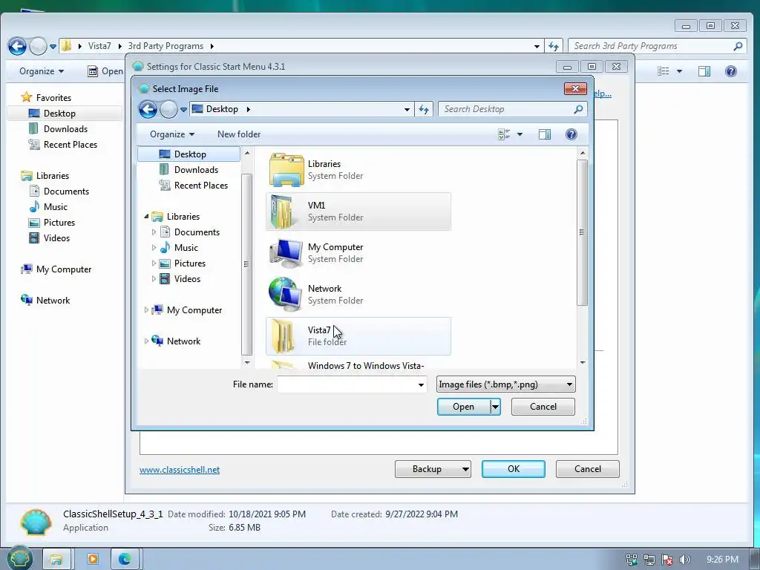Select Network system folder in file list
Viewport: 760px width, 570px height.
coord(358,295)
